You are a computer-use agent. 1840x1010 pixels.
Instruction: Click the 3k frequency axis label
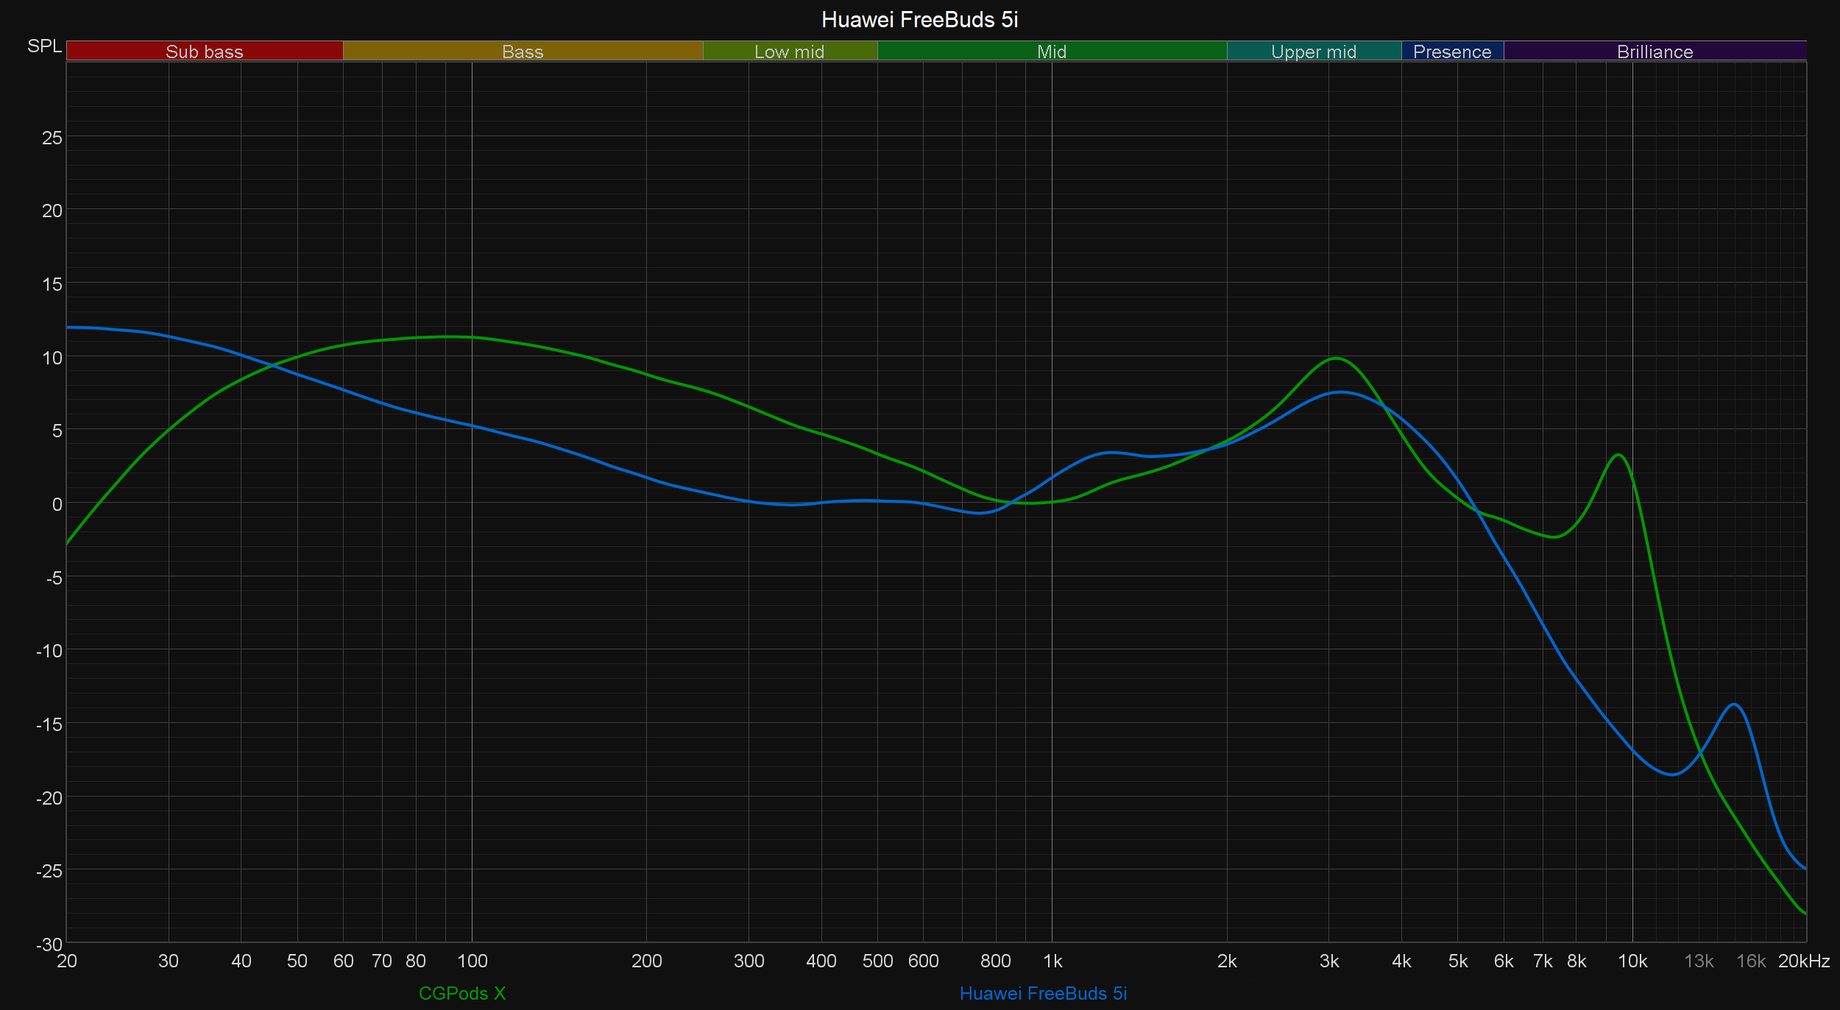tap(1328, 961)
